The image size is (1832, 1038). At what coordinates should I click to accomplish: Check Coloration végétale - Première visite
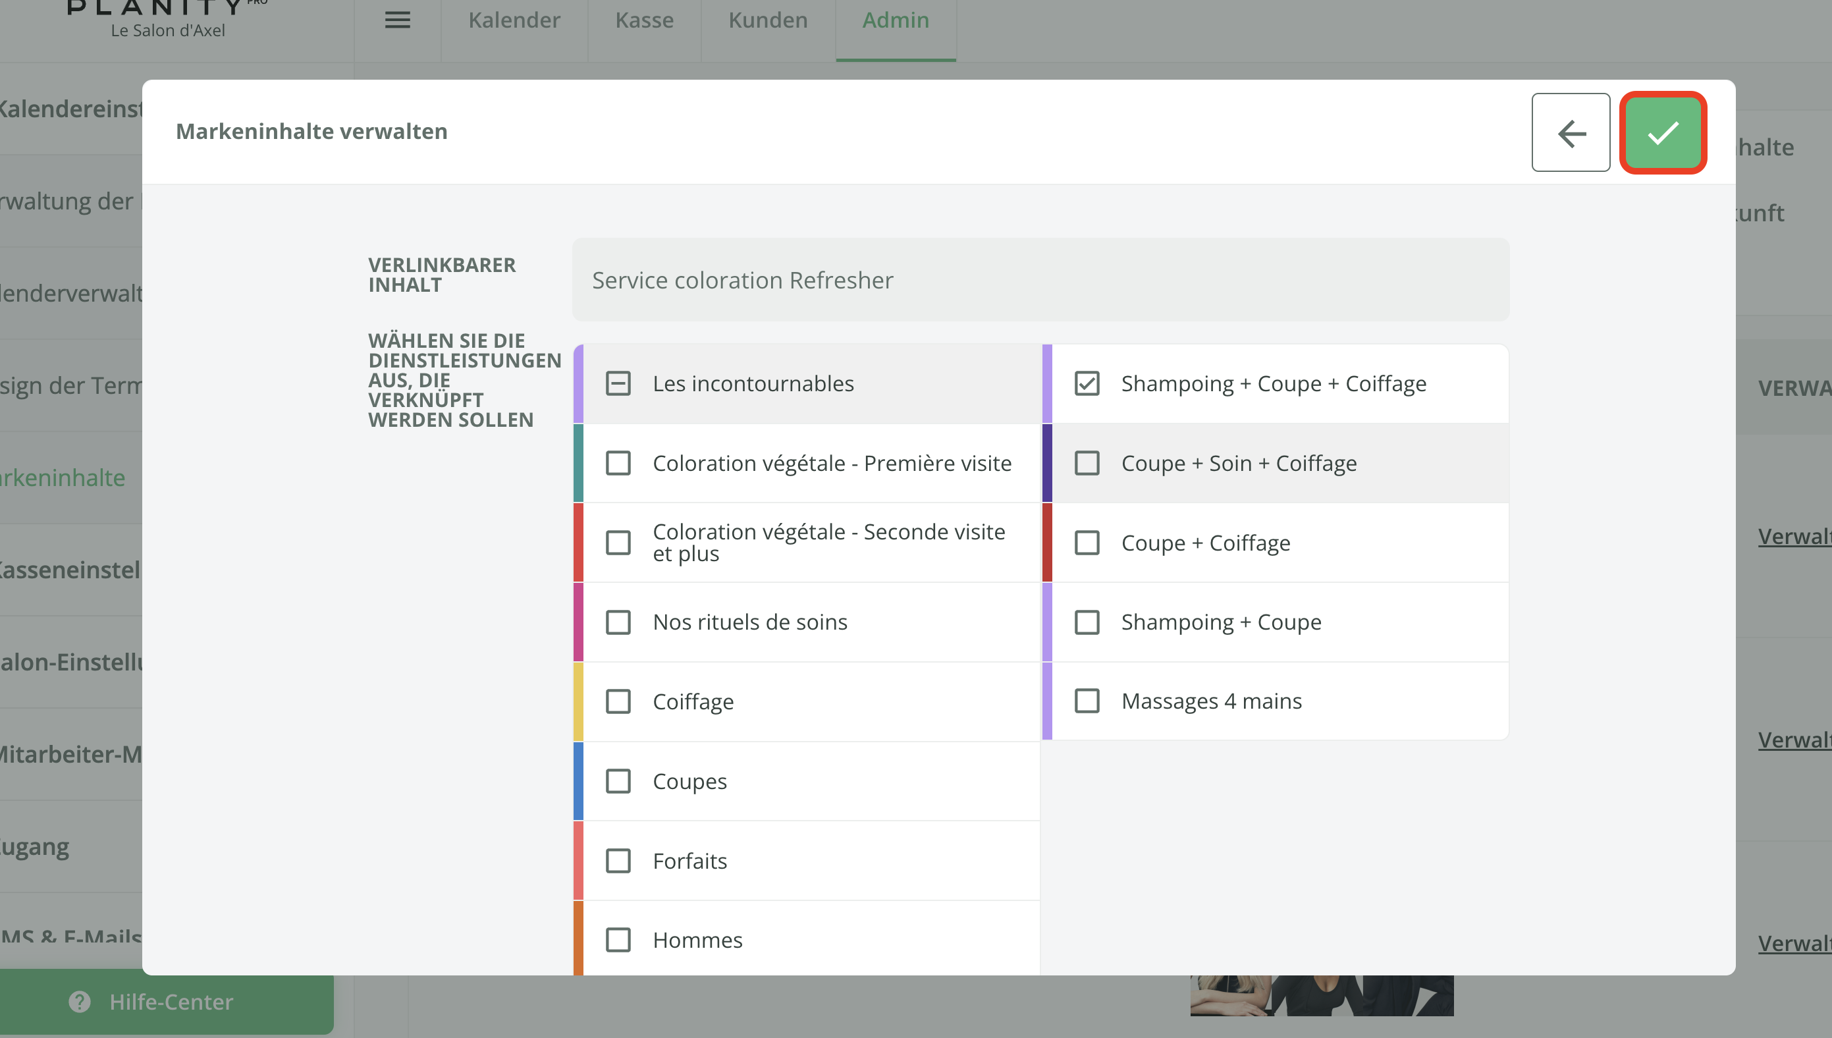point(618,464)
